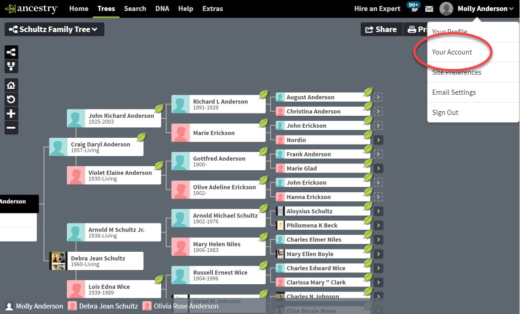The height and width of the screenshot is (314, 520).
Task: Select Your Account from the menu
Action: [x=473, y=52]
